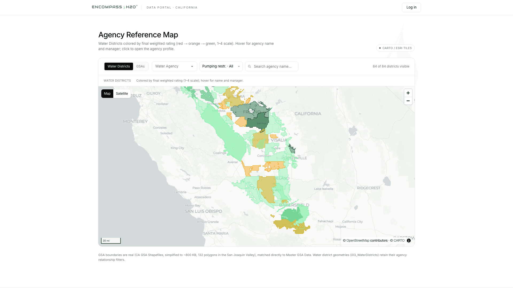Image resolution: width=513 pixels, height=288 pixels.
Task: Zoom out the map with minus button
Action: click(x=408, y=101)
